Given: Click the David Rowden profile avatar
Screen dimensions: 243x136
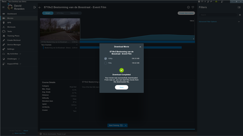Looking at the screenshot, I should [x=10, y=7].
